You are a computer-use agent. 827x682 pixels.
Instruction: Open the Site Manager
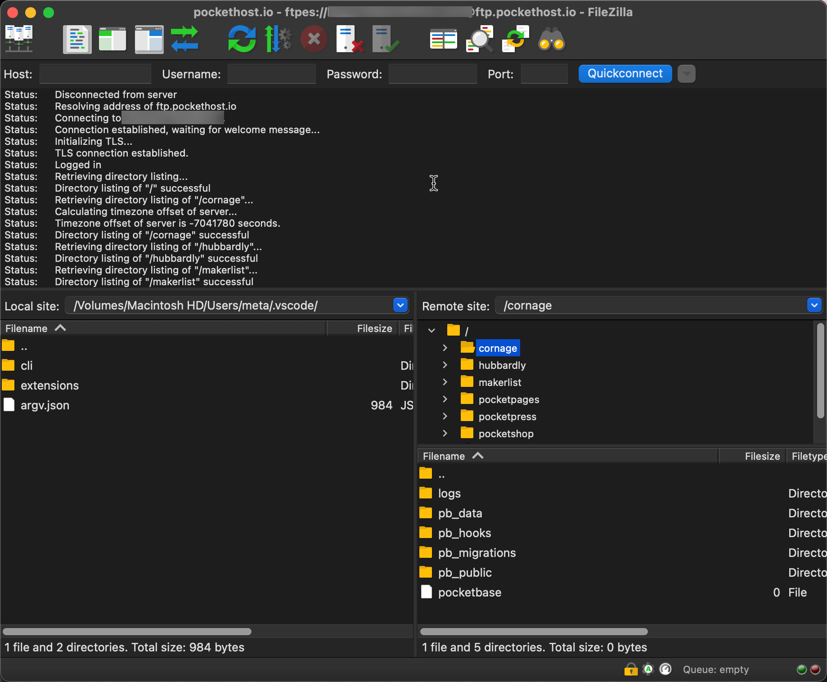pos(18,39)
